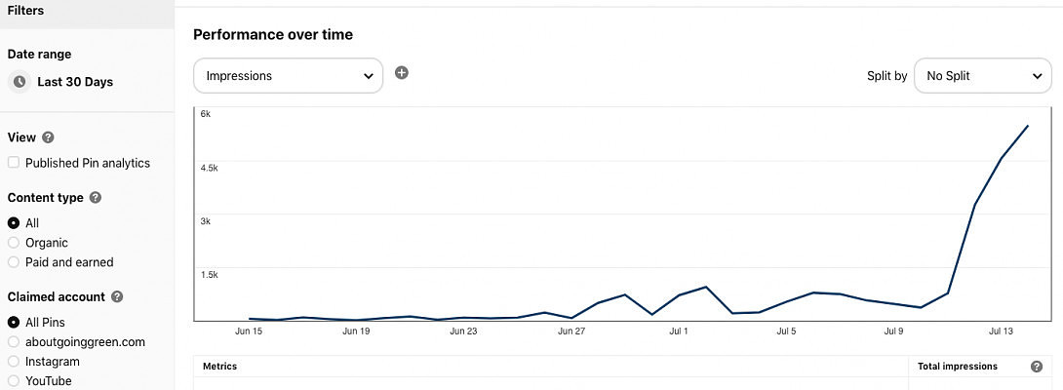Select Paid and earned content type
Image resolution: width=1063 pixels, height=390 pixels.
pos(14,262)
